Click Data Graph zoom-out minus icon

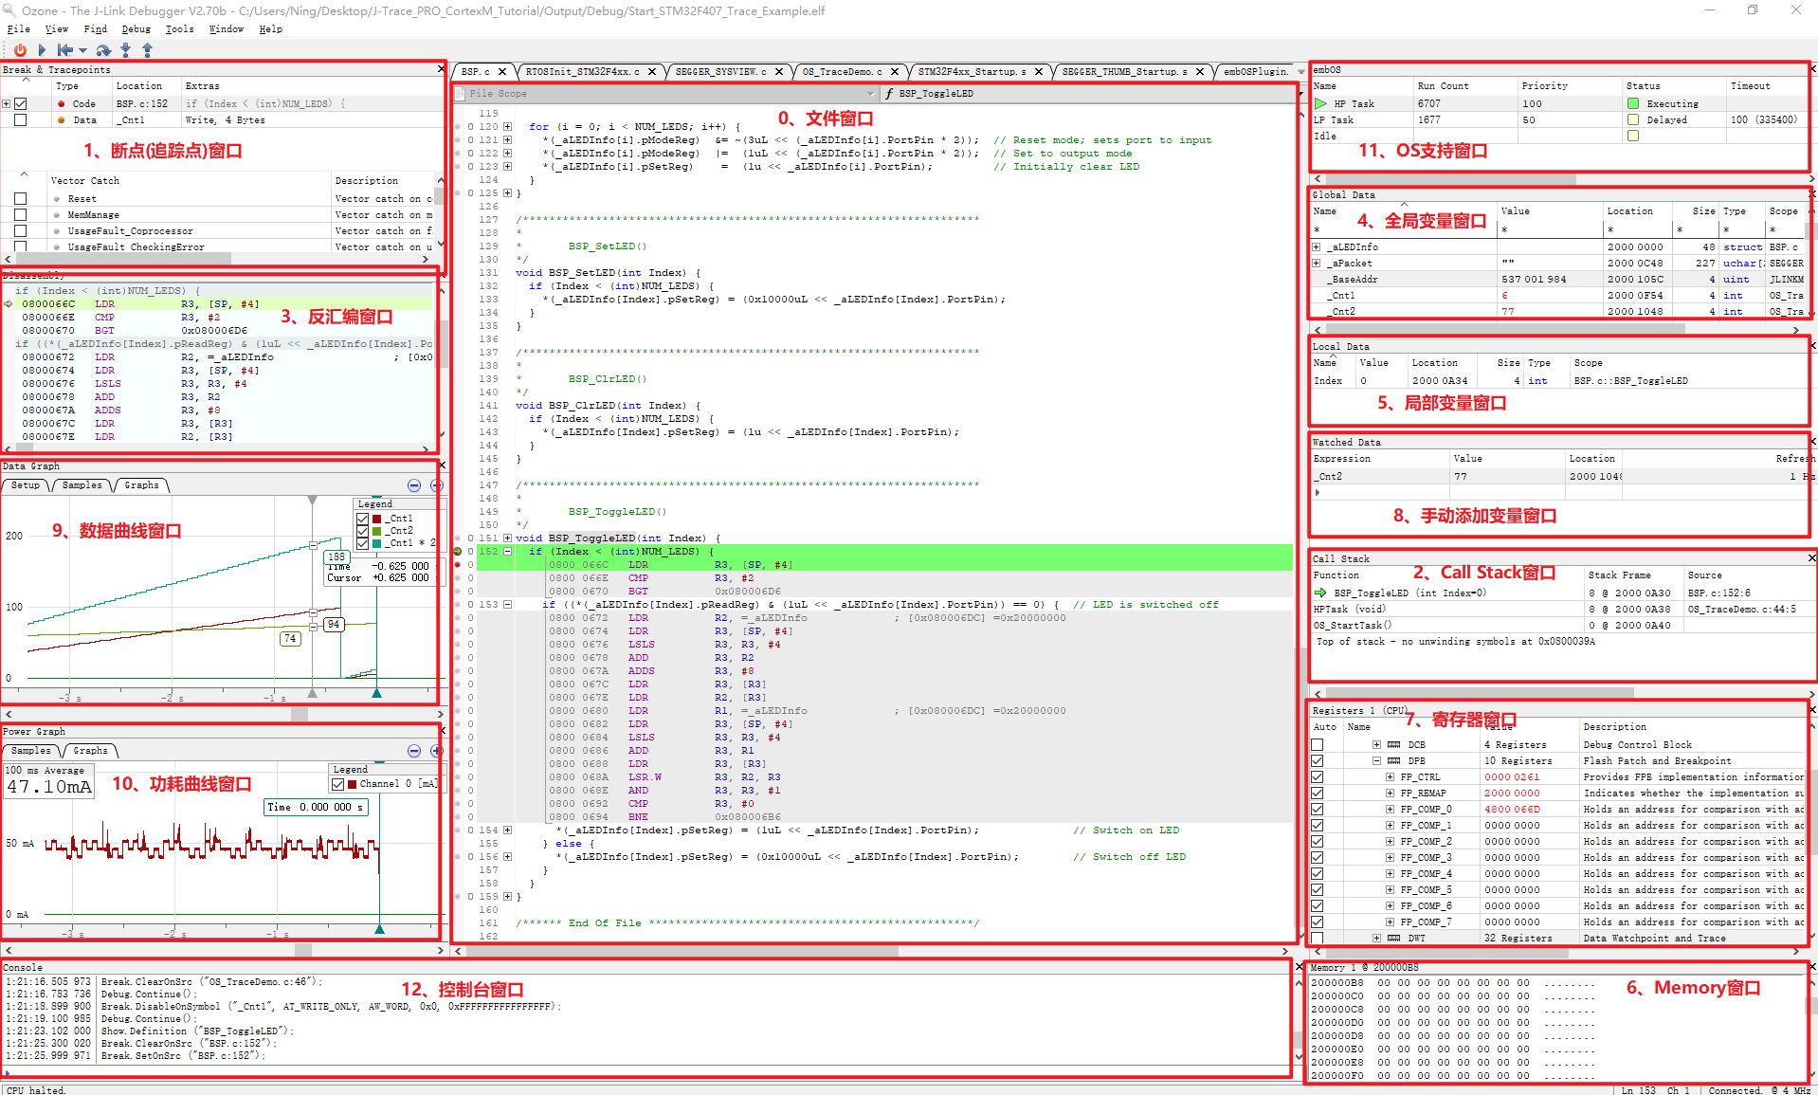click(414, 485)
